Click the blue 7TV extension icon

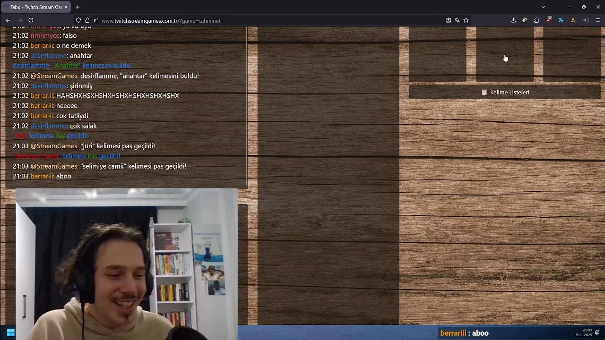tap(561, 20)
